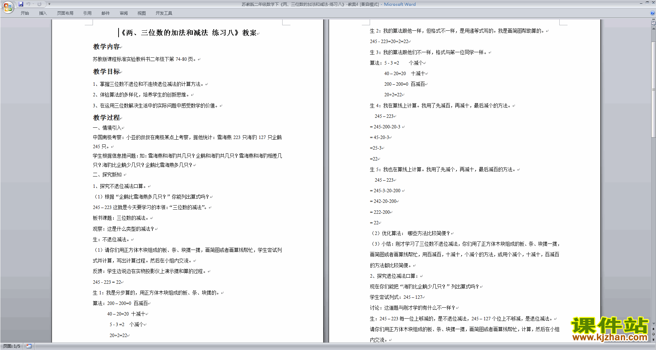The height and width of the screenshot is (350, 656).
Task: Click the heading 教学内容
Action: 107,47
